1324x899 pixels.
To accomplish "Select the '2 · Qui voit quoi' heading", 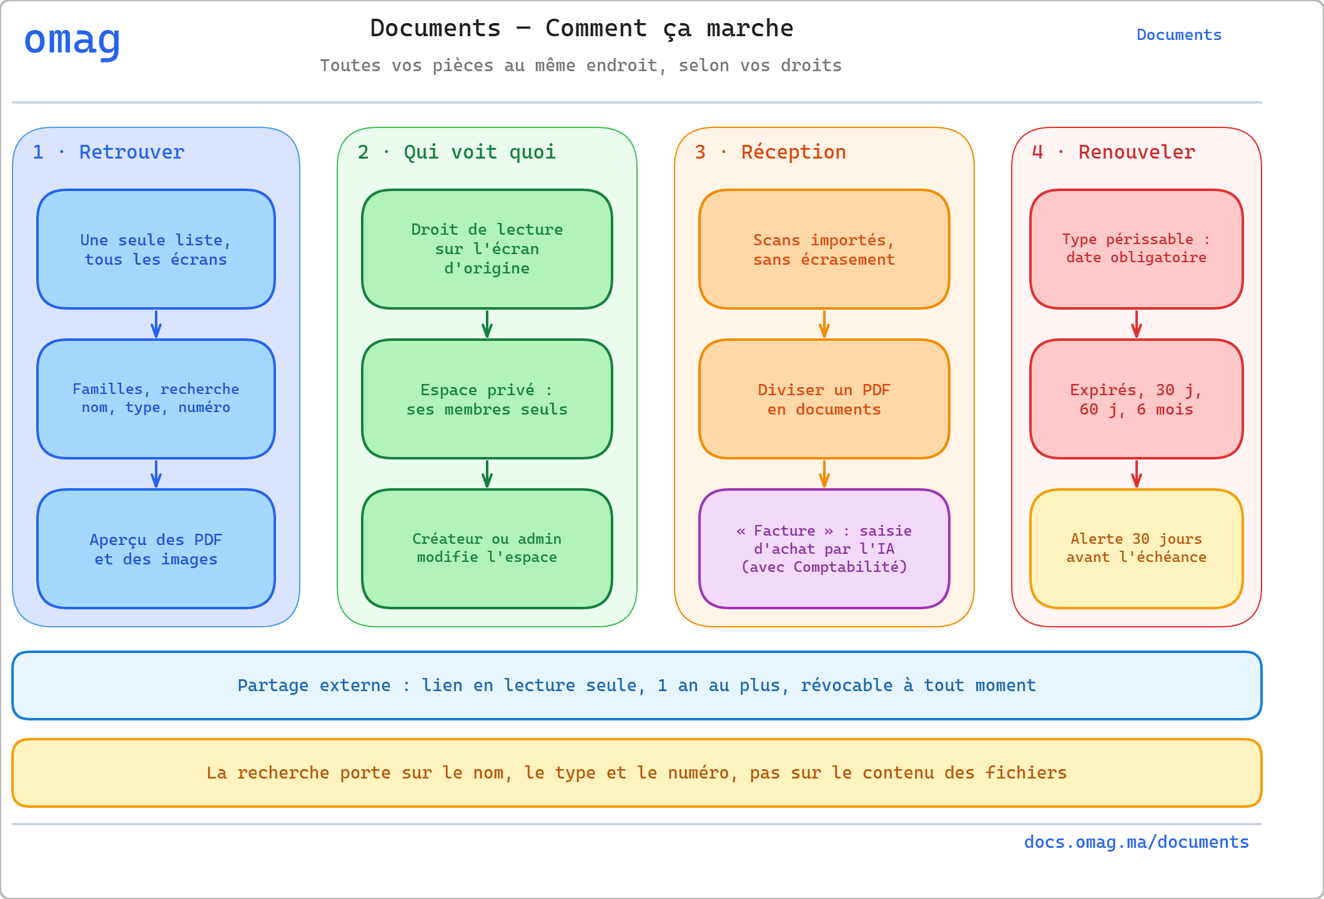I will point(457,152).
